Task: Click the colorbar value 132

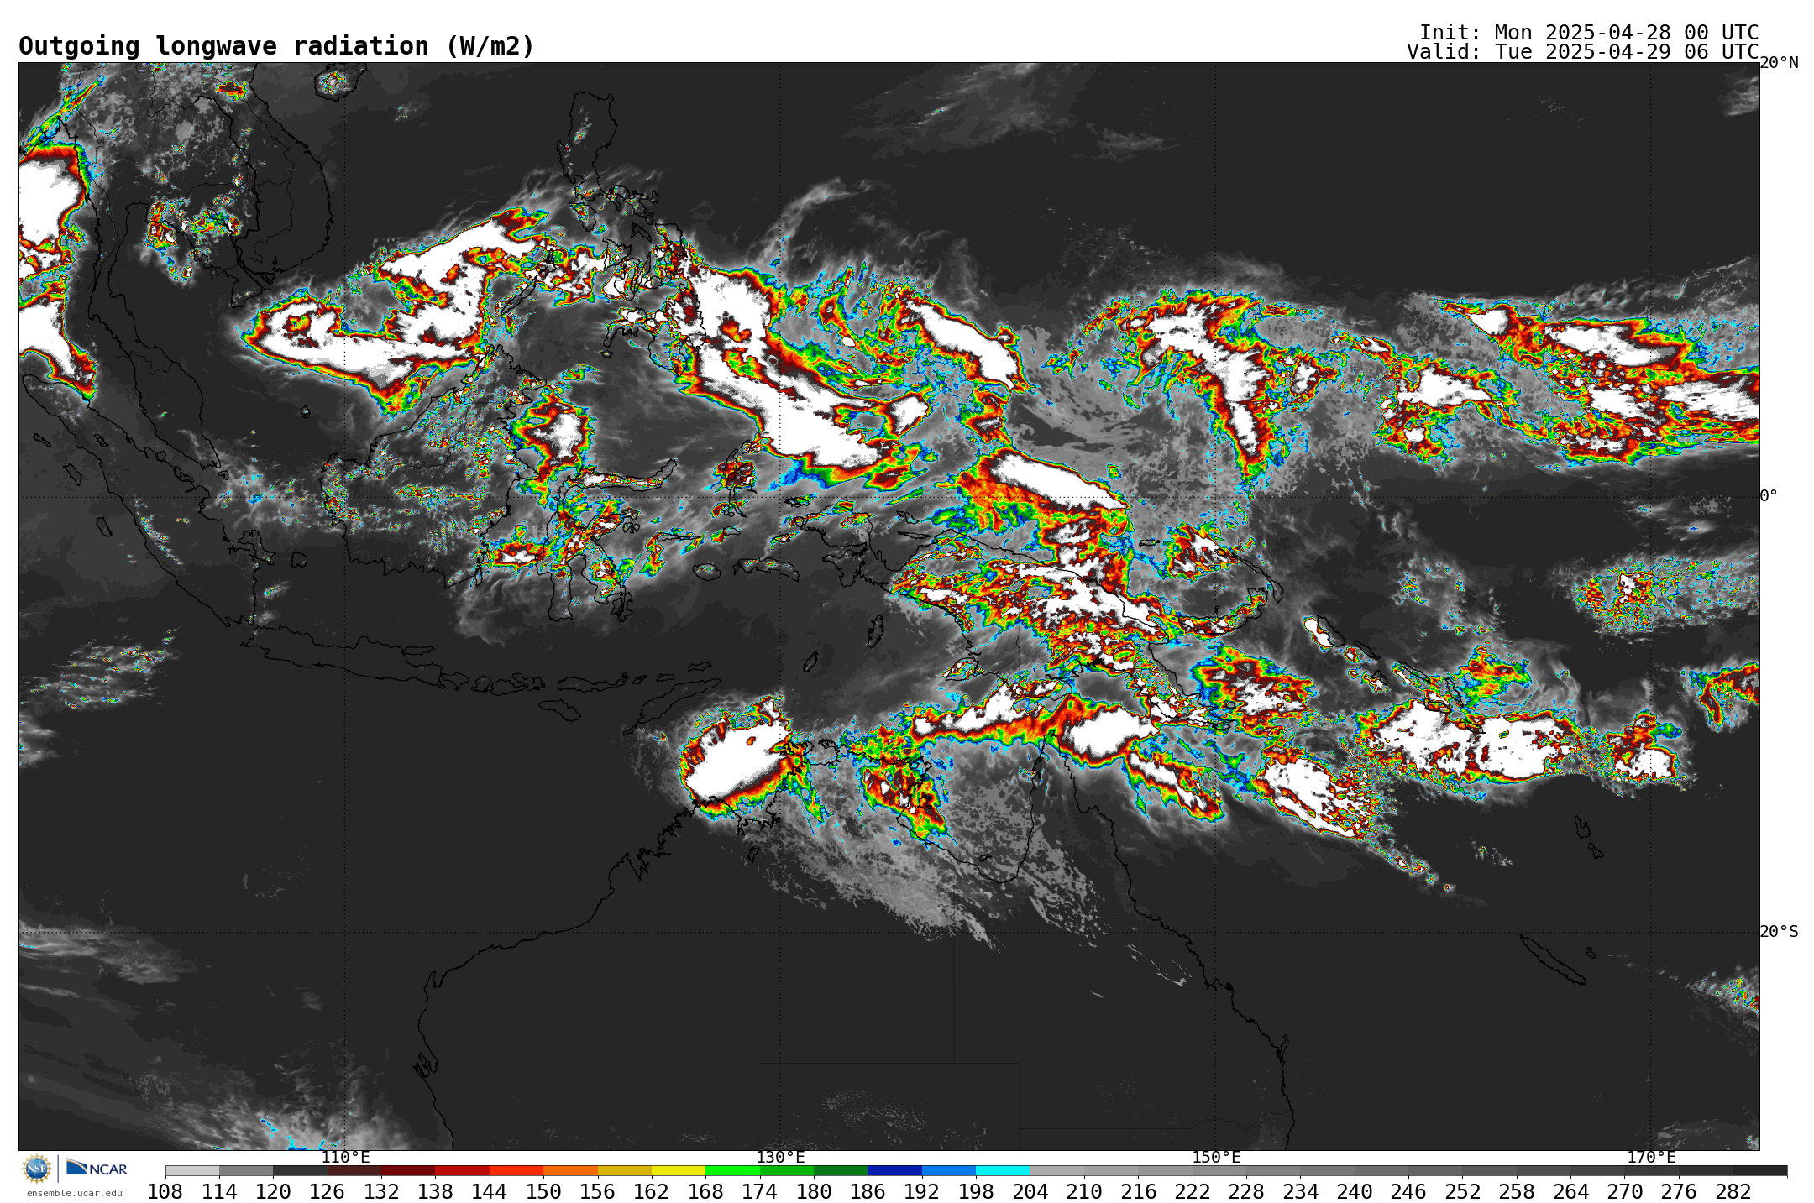Action: (x=381, y=1192)
